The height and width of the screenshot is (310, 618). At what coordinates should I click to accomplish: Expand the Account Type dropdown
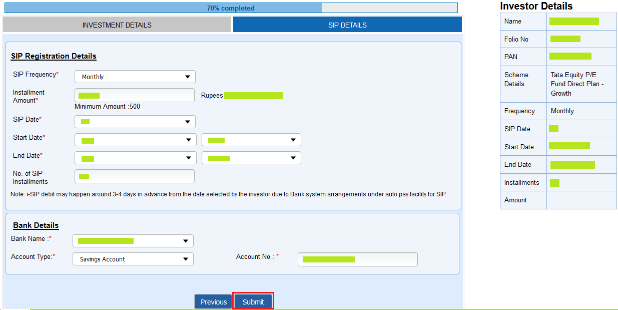(x=133, y=259)
